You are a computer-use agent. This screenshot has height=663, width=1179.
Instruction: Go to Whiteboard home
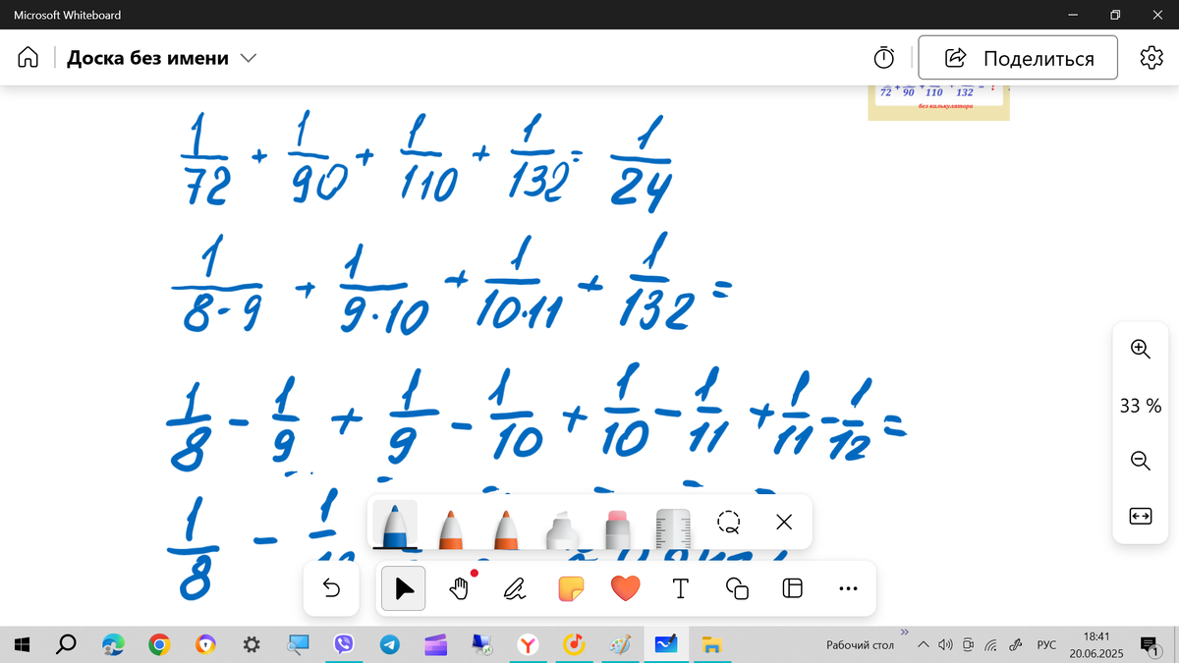tap(28, 58)
